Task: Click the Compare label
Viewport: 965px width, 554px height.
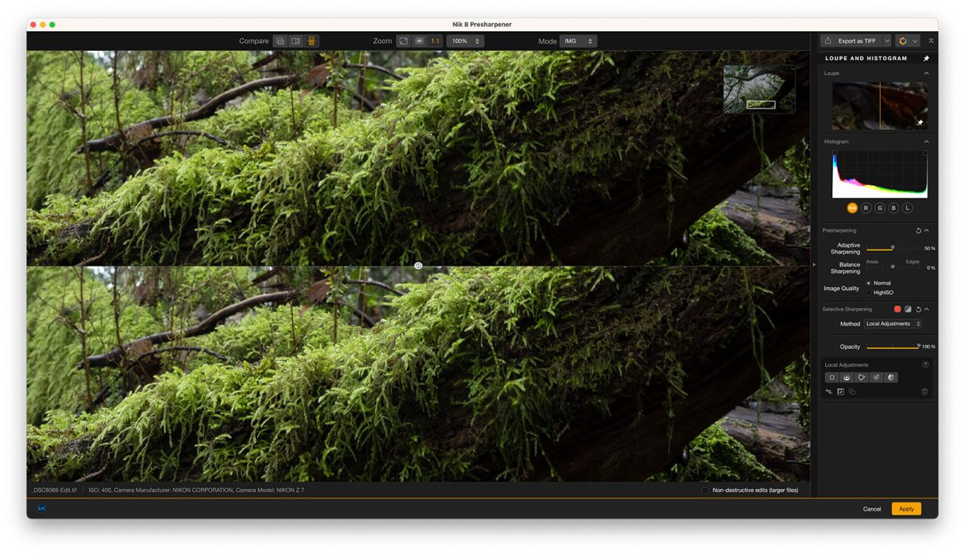Action: tap(254, 41)
